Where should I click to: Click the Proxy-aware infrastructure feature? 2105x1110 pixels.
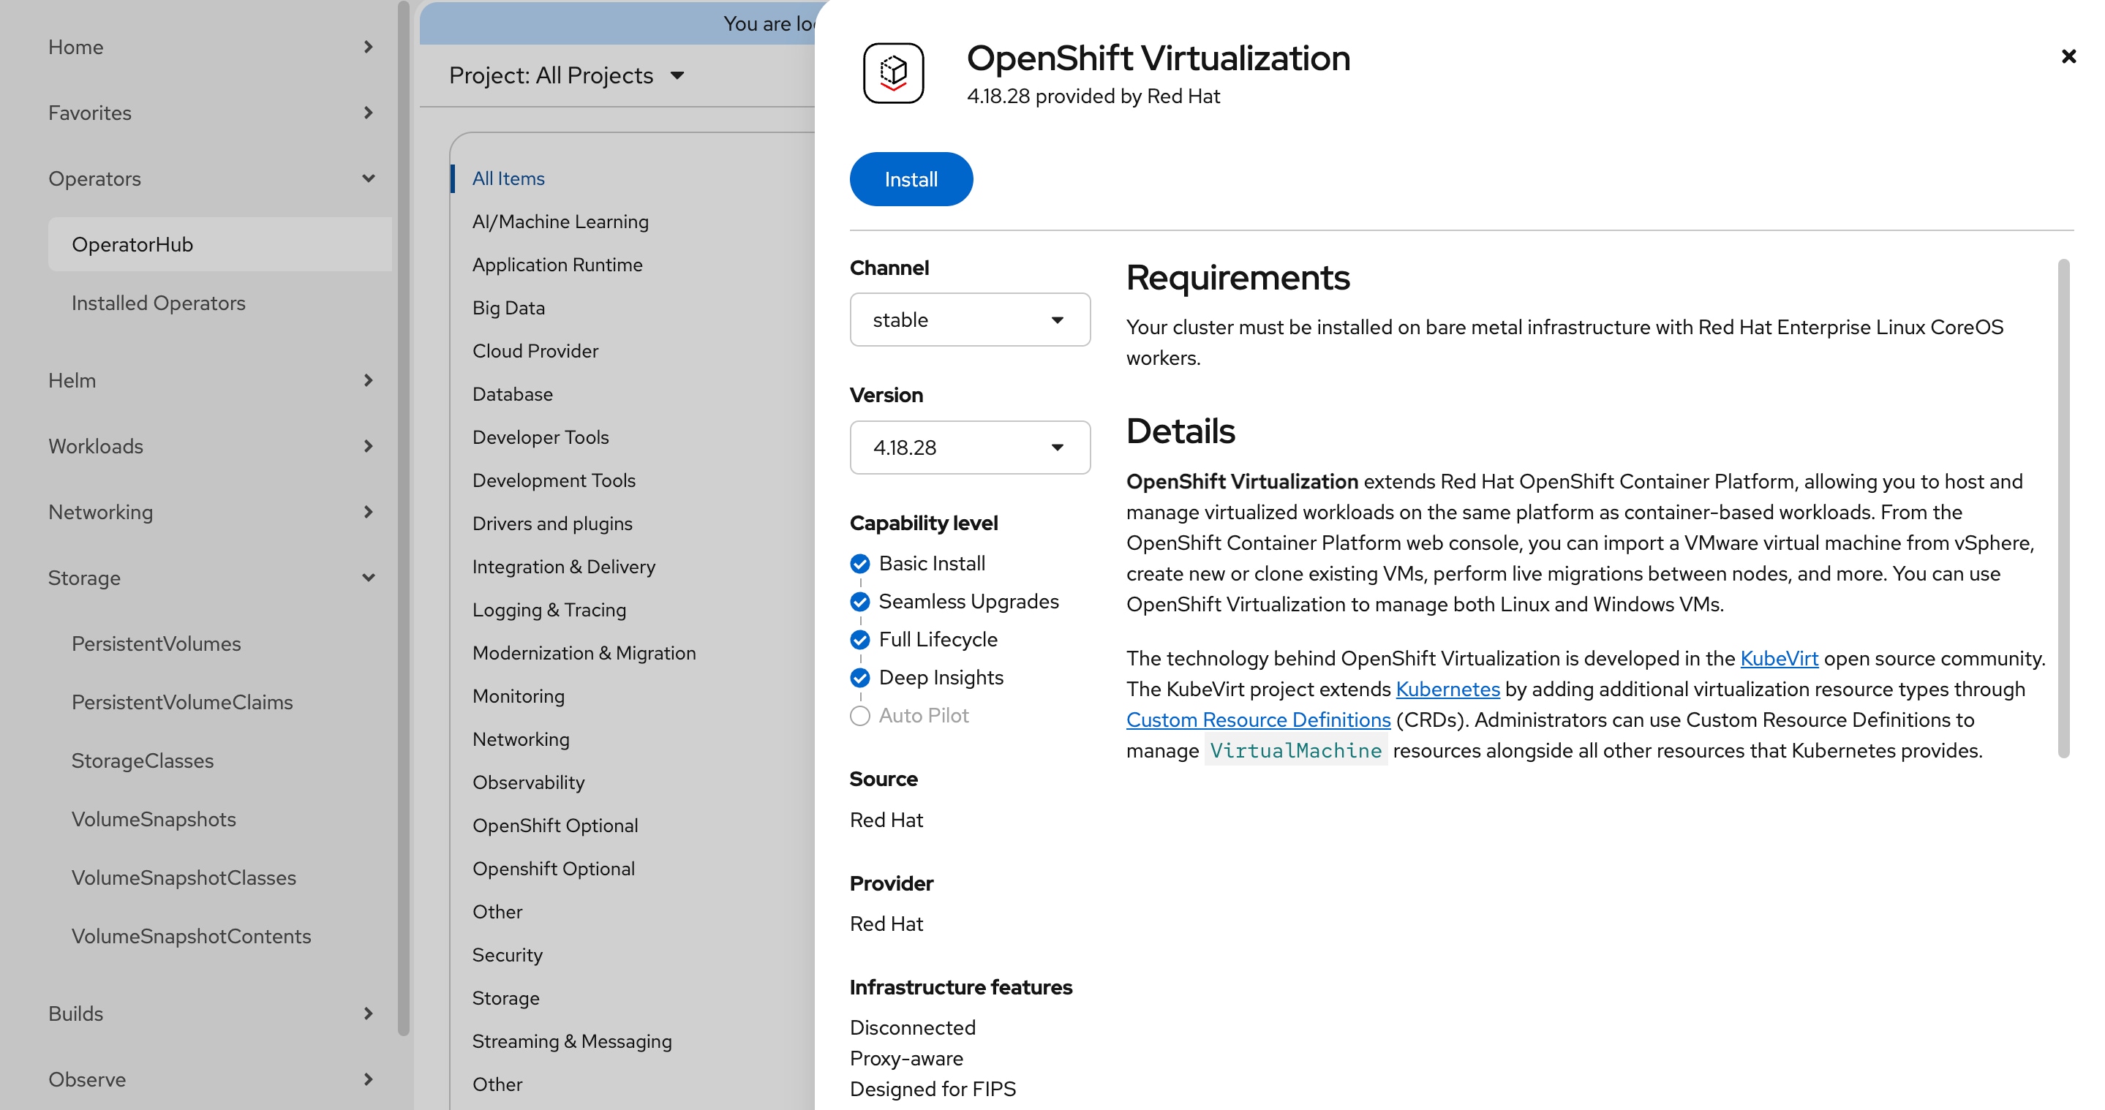(x=906, y=1059)
